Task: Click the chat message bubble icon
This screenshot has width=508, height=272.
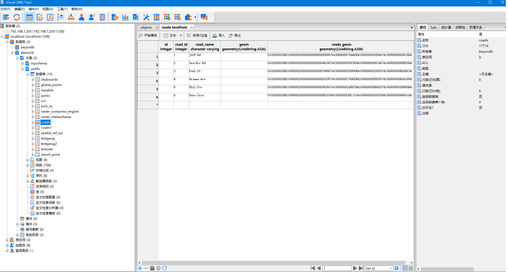Action: [x=204, y=17]
